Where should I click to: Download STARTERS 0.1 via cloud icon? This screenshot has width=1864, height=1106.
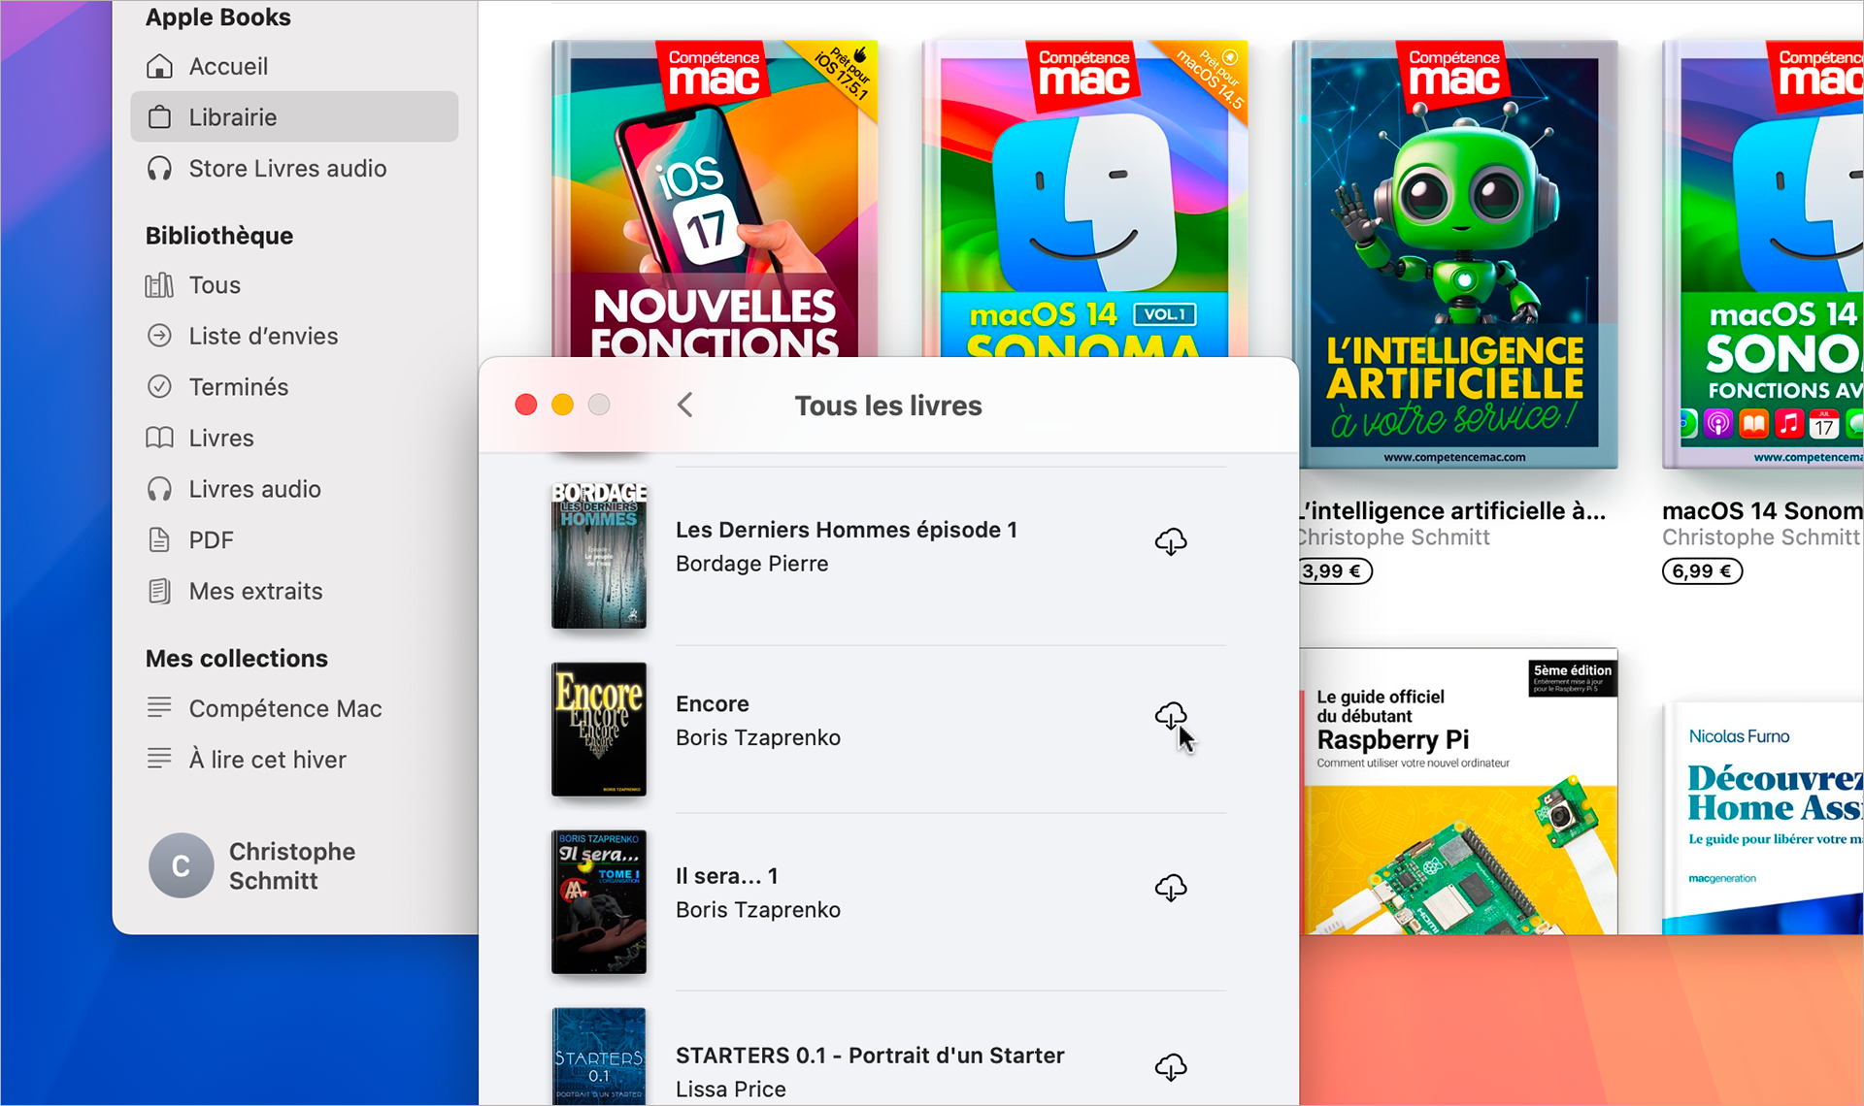click(1171, 1067)
